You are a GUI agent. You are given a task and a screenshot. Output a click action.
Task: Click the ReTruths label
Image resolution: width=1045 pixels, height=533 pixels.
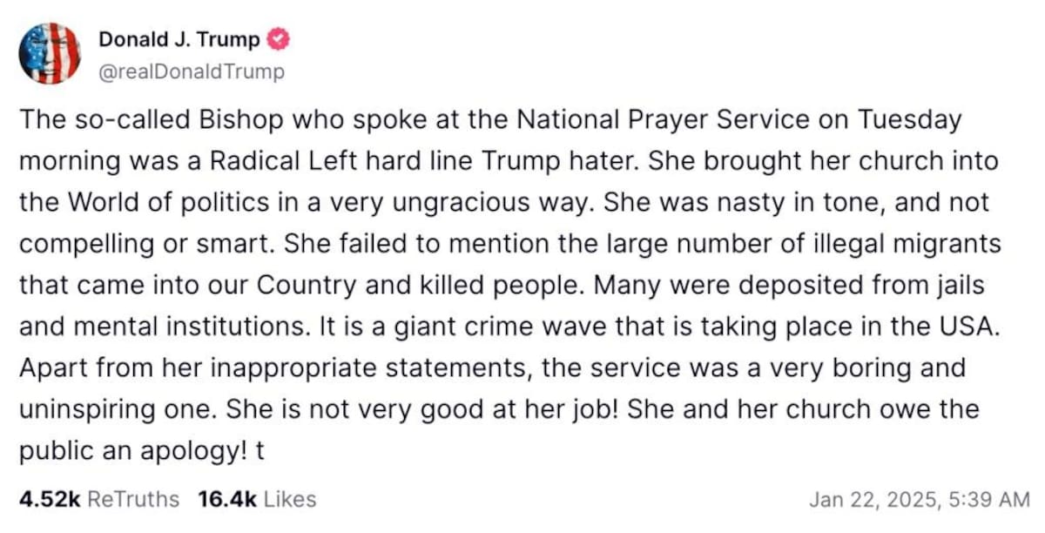pos(134,499)
